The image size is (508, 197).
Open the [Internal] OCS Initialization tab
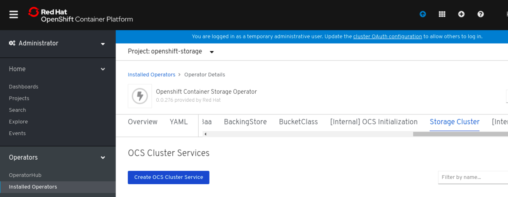[x=374, y=122]
